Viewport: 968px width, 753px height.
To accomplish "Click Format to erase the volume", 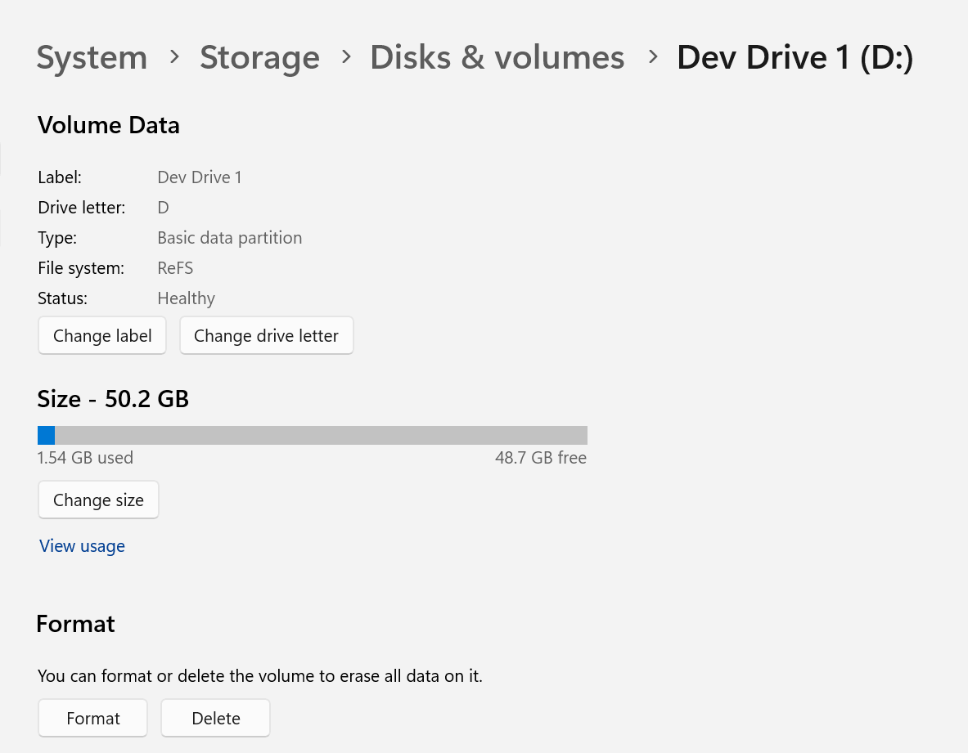I will click(92, 718).
